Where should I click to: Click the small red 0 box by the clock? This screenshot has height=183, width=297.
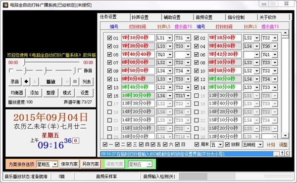pos(76,141)
